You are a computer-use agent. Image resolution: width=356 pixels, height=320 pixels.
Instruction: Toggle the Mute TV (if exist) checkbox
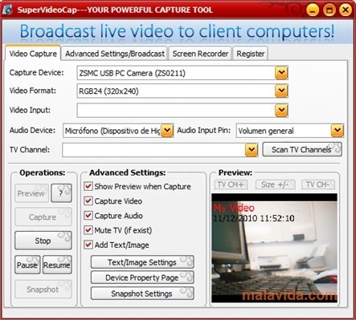coord(88,230)
